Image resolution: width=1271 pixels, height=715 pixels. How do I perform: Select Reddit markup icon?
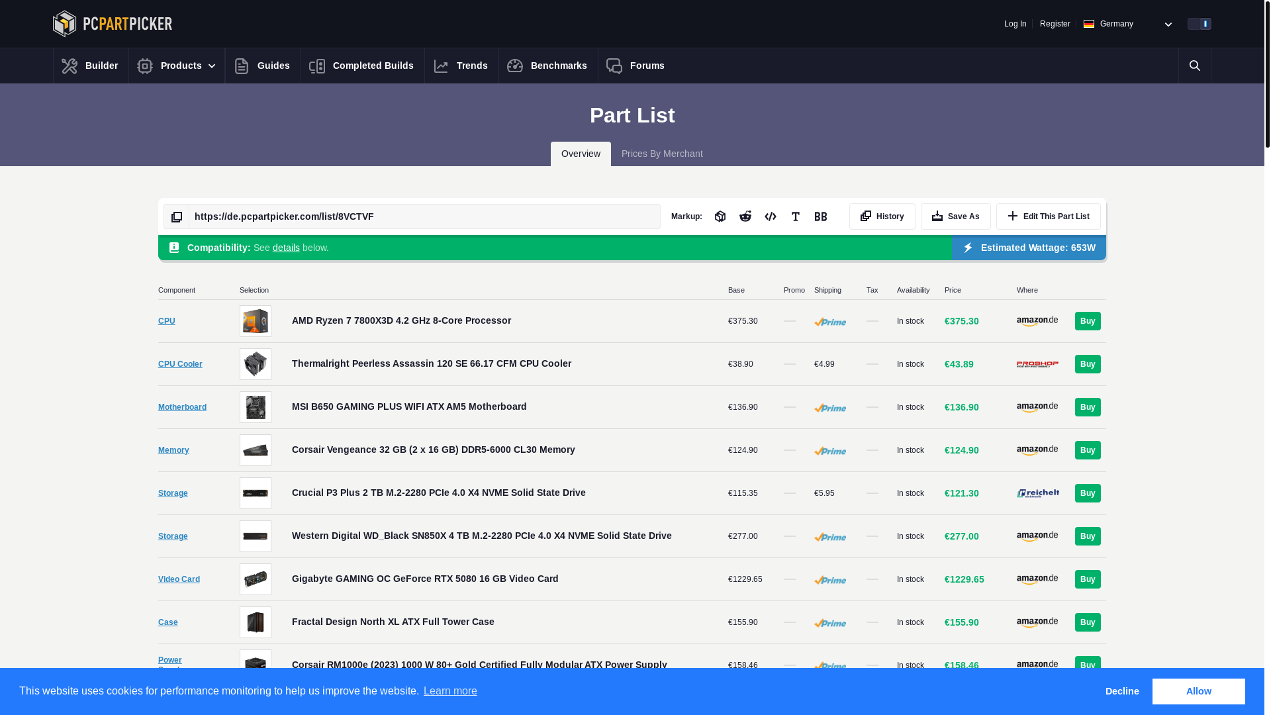pyautogui.click(x=745, y=216)
